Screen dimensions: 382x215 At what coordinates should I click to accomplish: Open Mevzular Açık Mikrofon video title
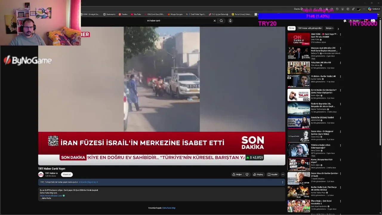click(324, 49)
